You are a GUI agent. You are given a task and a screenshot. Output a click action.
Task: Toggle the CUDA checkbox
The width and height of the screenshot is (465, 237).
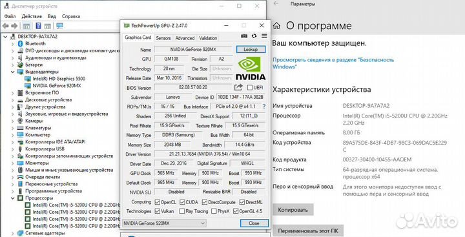click(182, 202)
